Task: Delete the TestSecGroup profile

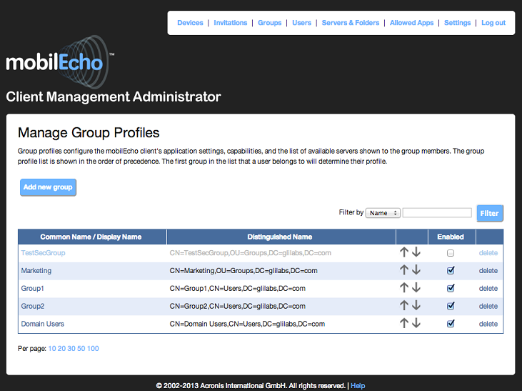Action: pos(488,253)
